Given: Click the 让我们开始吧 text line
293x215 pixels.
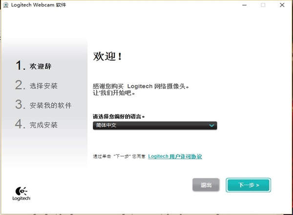Looking at the screenshot, I should pos(114,93).
